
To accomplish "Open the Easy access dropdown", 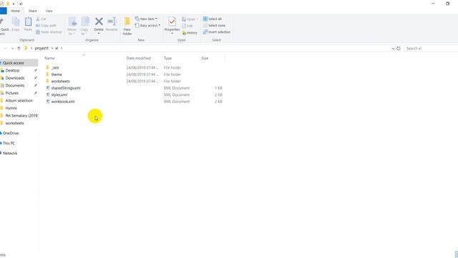I will 147,26.
